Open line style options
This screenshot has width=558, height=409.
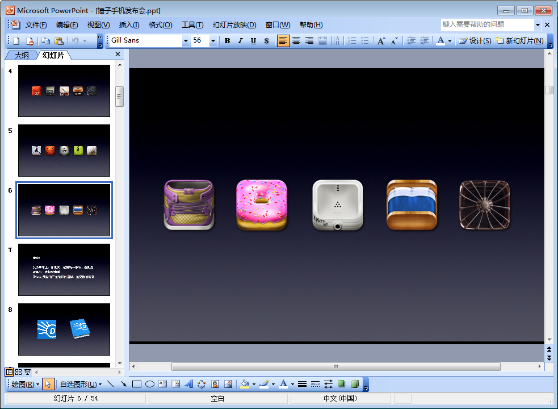click(302, 384)
